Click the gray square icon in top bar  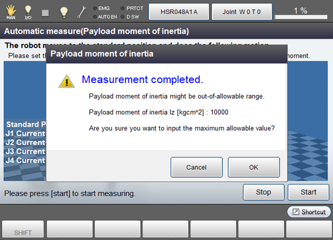[45, 12]
